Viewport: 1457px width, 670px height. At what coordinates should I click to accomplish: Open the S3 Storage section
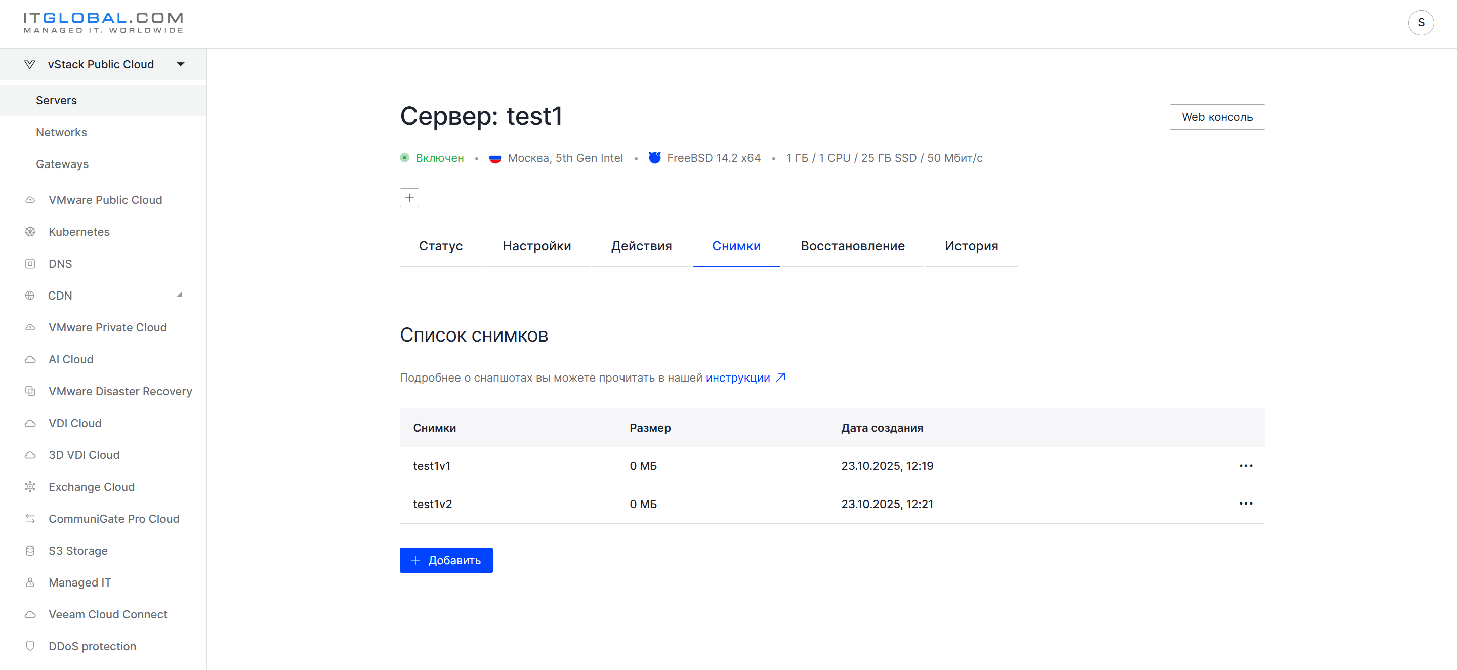78,551
